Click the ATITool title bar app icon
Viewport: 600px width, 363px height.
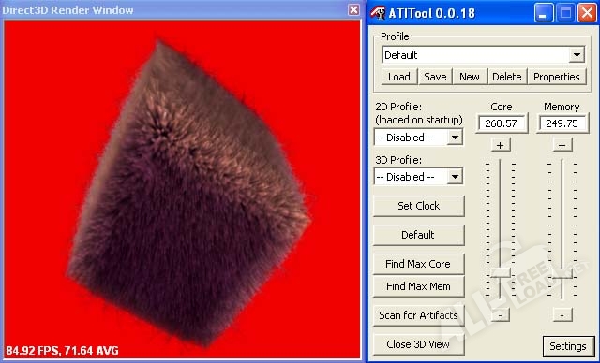click(378, 12)
